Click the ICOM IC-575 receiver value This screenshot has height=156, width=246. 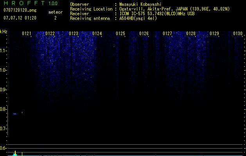click(x=157, y=14)
